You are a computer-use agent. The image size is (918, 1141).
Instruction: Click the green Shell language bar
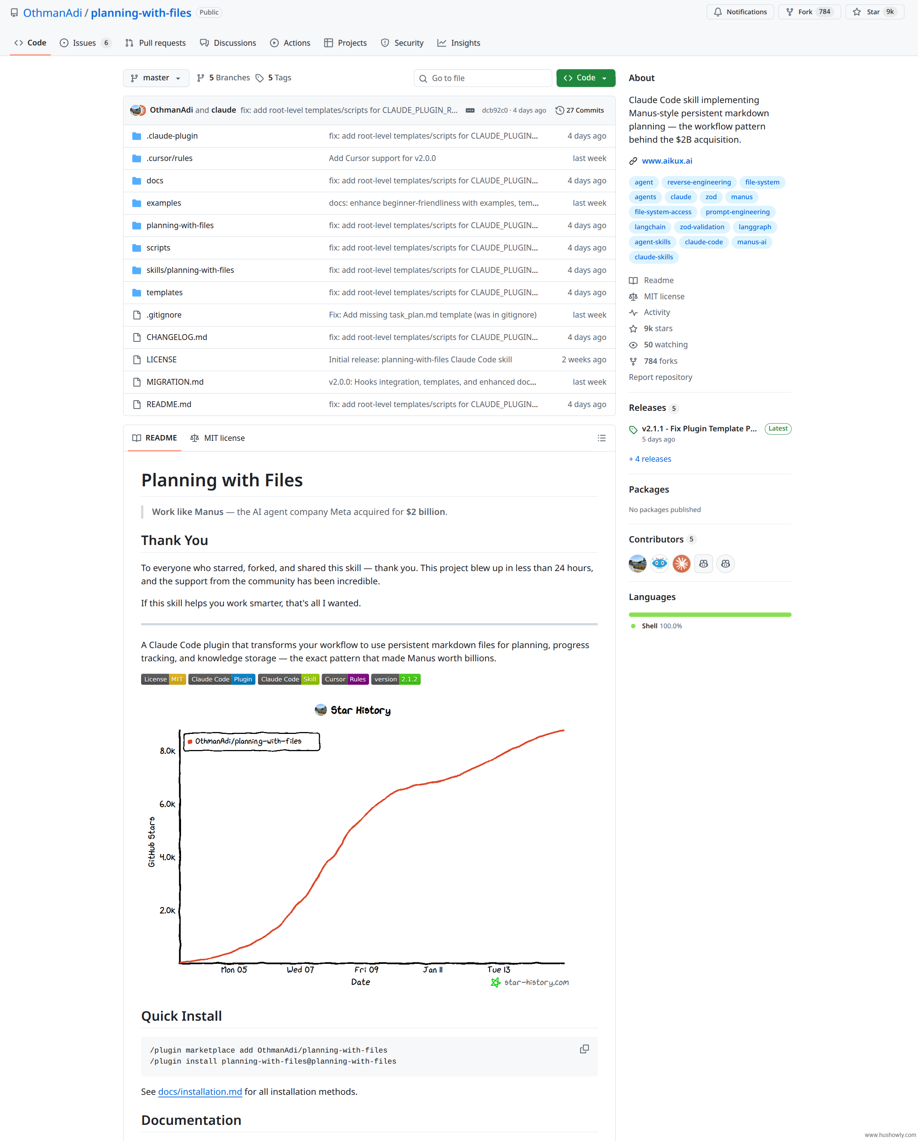(709, 614)
